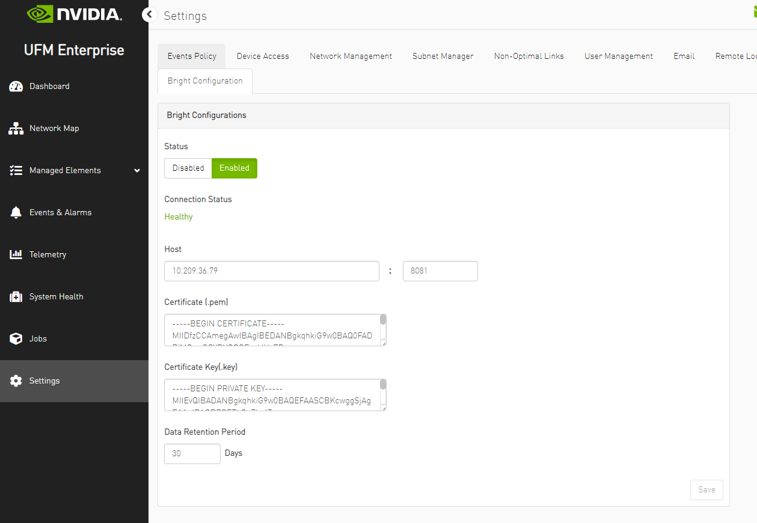This screenshot has width=757, height=523.
Task: Switch to the Device Access tab
Action: coord(263,56)
